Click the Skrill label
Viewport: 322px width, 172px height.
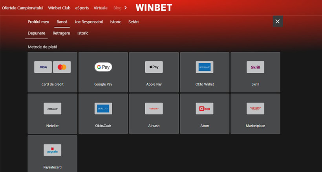pos(255,84)
